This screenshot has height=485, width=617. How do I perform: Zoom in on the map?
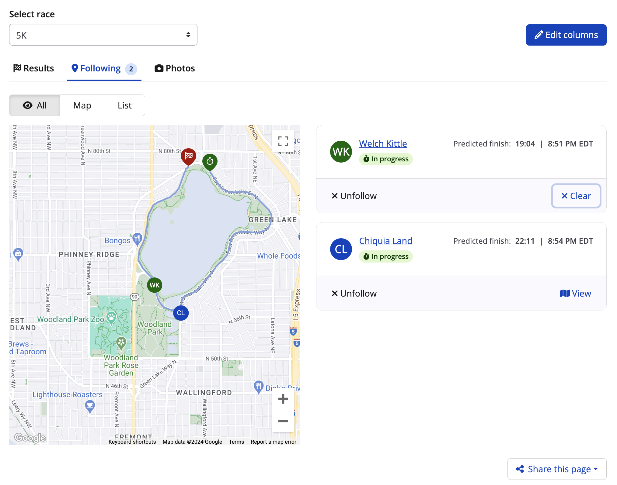click(283, 399)
